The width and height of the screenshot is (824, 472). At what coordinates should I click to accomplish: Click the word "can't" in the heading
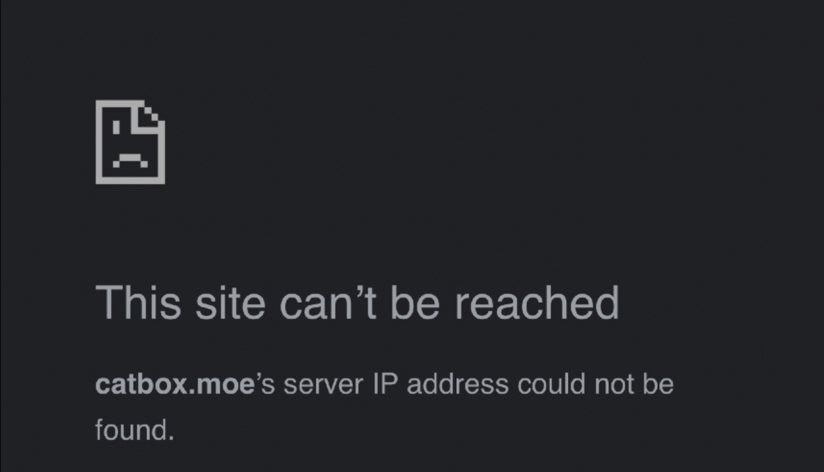[328, 302]
